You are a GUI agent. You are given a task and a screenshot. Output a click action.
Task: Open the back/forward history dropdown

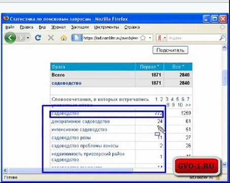tap(28, 38)
